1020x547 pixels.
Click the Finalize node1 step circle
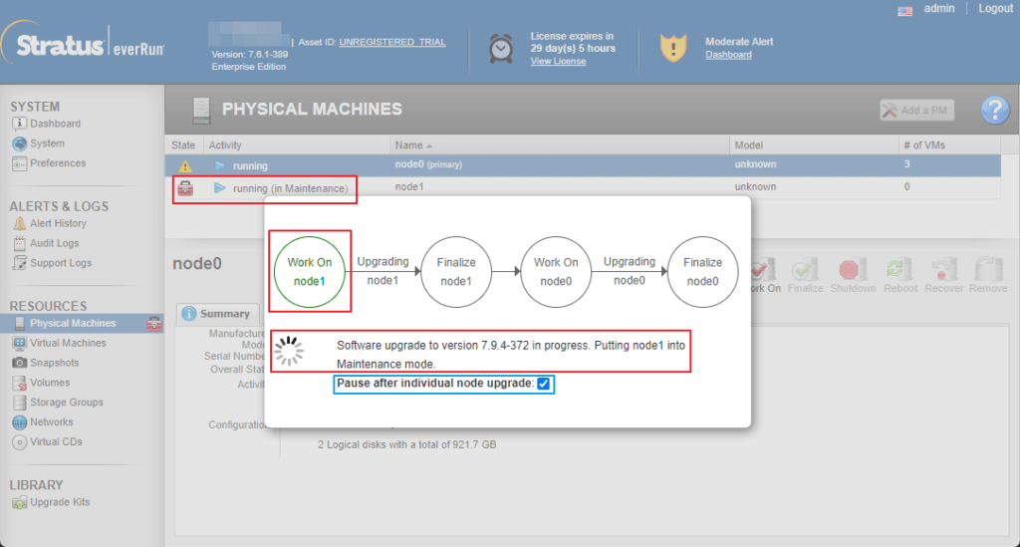coord(456,272)
